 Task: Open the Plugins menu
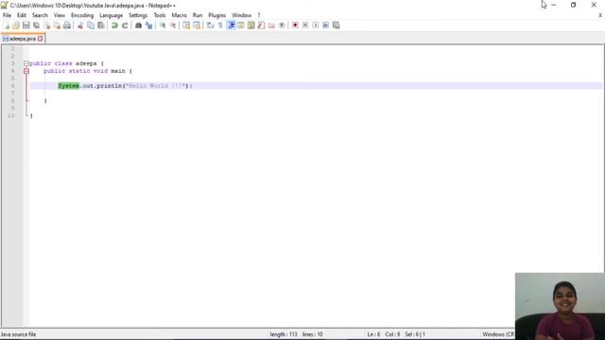[216, 15]
